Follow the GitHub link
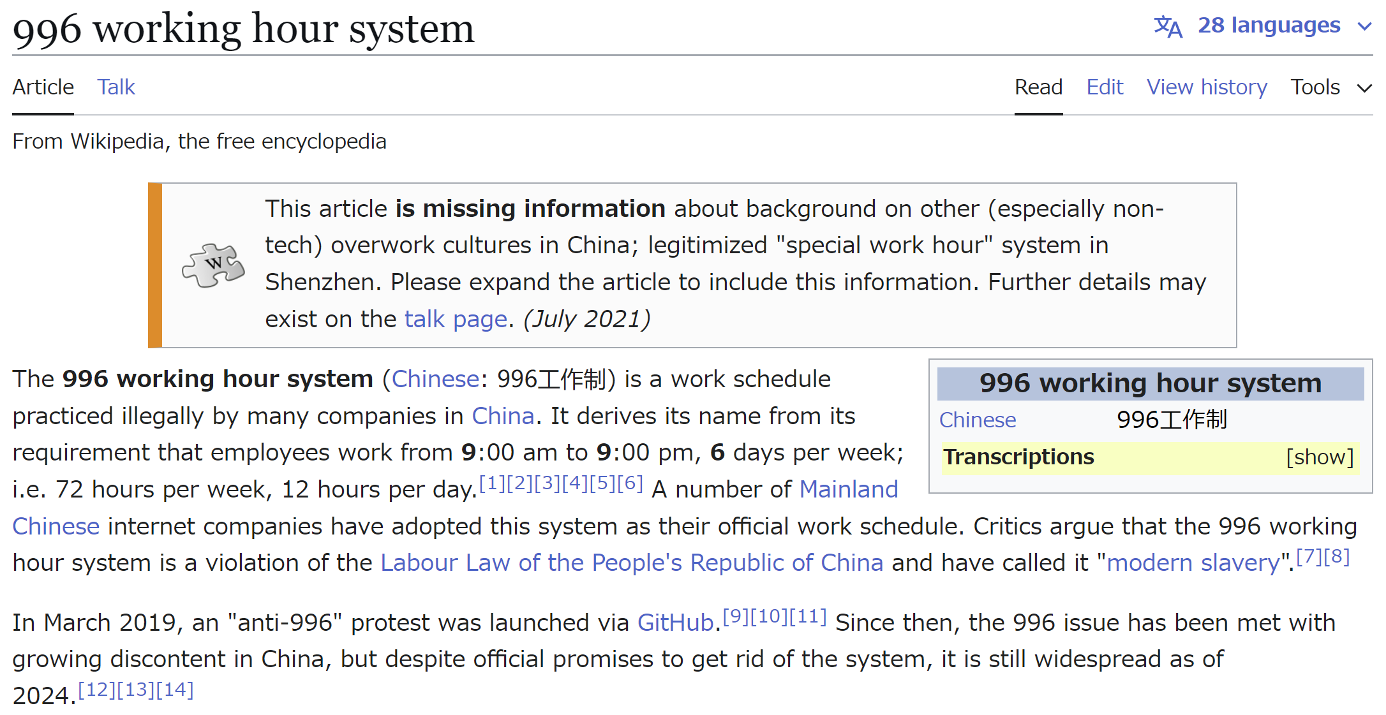 [x=675, y=623]
